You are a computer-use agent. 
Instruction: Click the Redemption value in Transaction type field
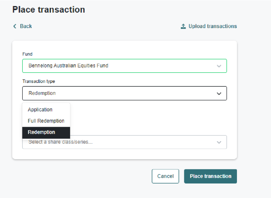click(x=42, y=93)
